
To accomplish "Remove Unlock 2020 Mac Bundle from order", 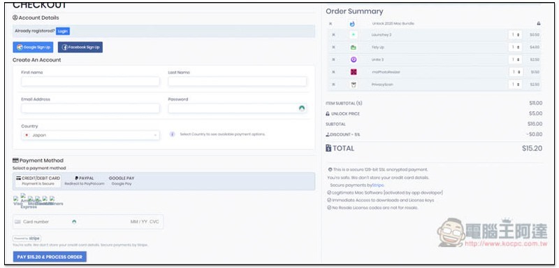I will [x=330, y=24].
